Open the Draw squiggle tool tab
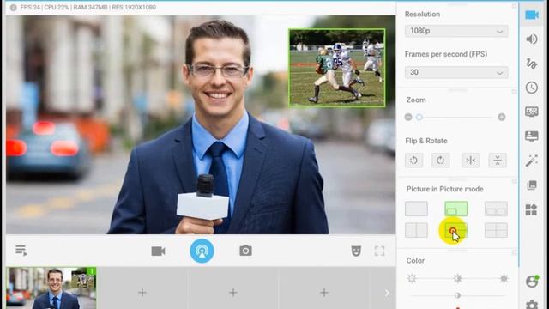The image size is (549, 309). (x=532, y=64)
